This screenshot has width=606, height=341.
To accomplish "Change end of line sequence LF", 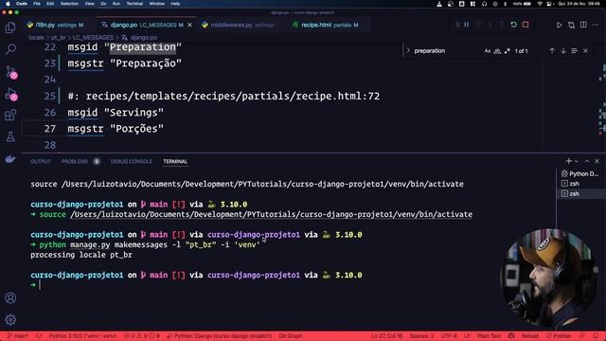I will (467, 336).
